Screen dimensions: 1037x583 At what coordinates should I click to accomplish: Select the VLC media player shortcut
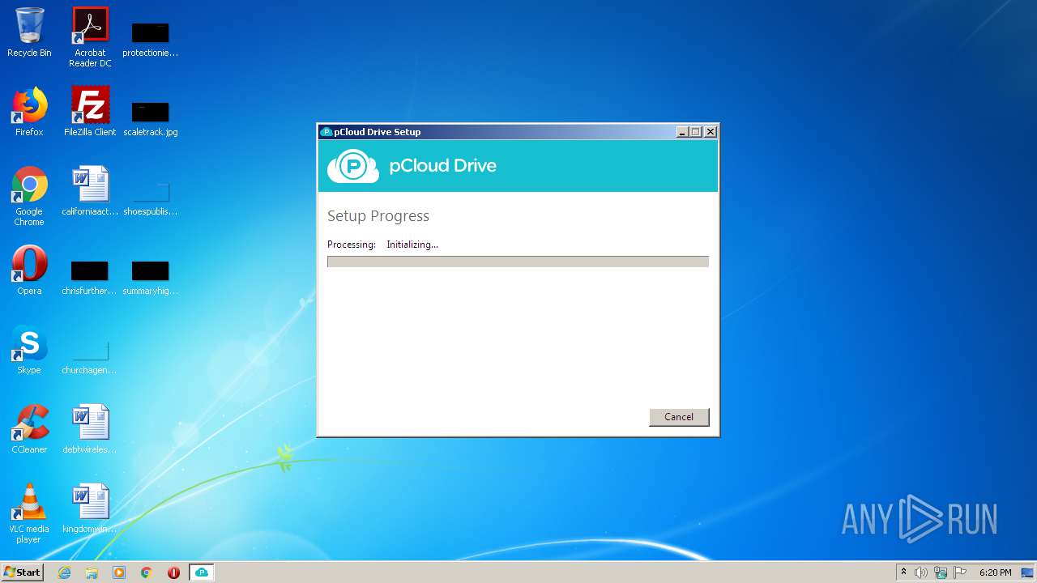[29, 513]
